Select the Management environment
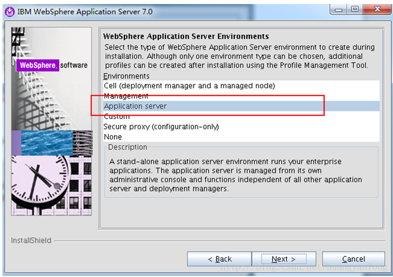 [x=241, y=96]
